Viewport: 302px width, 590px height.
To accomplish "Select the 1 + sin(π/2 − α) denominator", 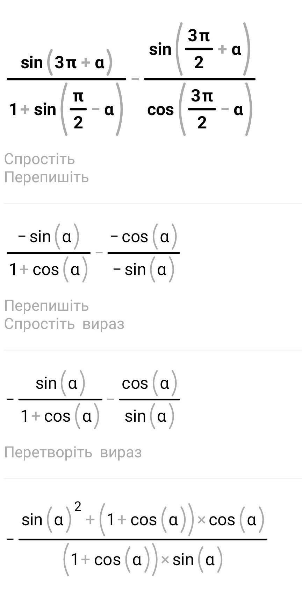I will click(x=66, y=110).
